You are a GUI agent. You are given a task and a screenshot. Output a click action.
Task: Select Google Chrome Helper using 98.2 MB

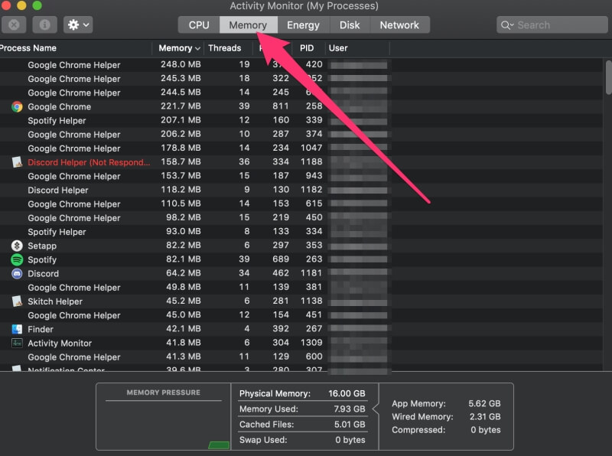tap(73, 218)
